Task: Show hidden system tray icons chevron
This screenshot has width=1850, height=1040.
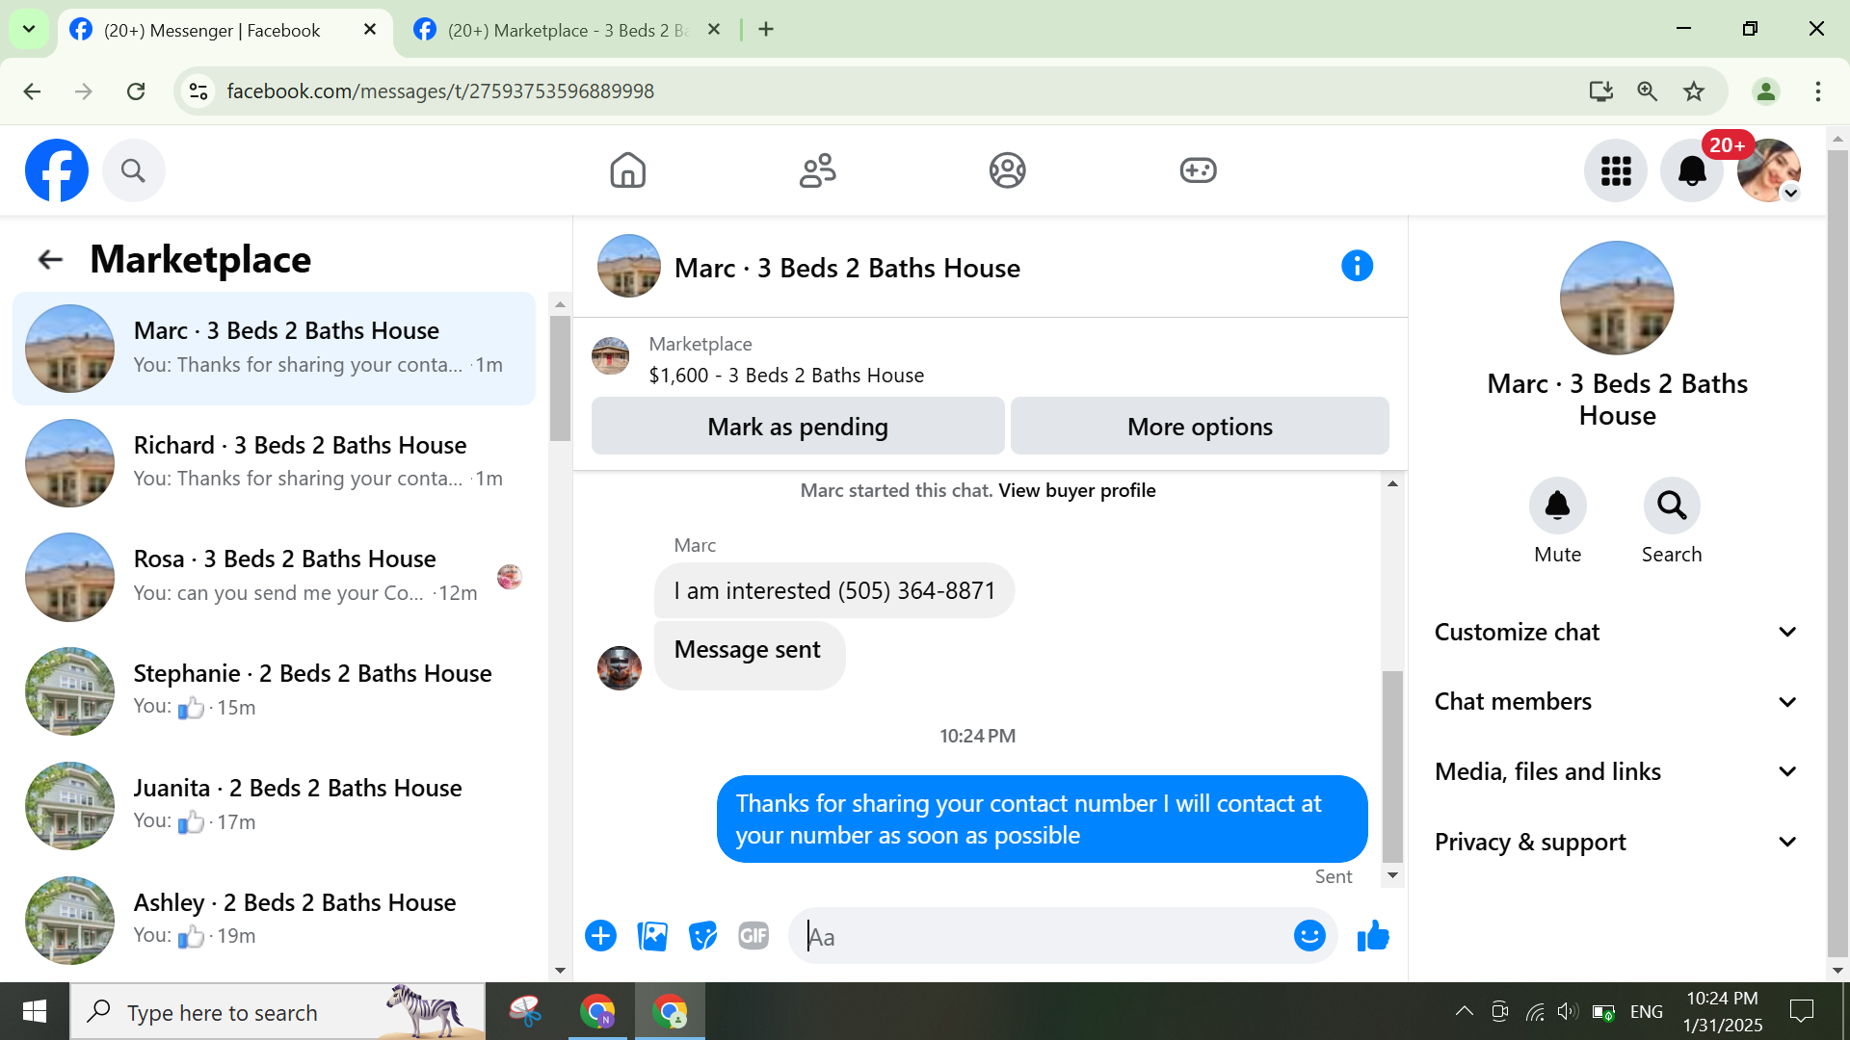Action: coord(1464,1011)
